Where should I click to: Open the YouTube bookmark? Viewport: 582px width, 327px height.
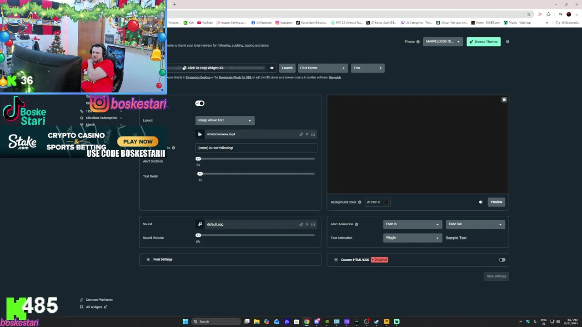click(205, 23)
